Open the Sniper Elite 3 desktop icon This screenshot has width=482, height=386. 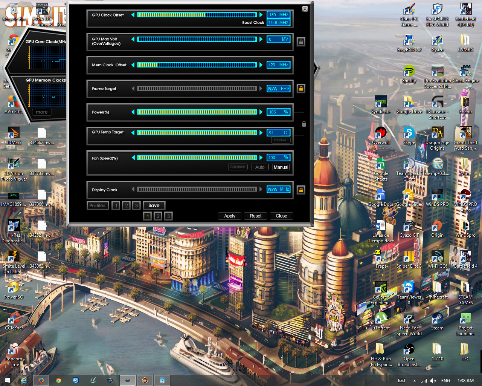click(x=409, y=259)
